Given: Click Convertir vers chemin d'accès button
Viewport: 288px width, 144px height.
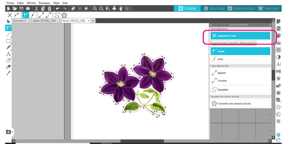Looking at the screenshot, I should point(240,104).
